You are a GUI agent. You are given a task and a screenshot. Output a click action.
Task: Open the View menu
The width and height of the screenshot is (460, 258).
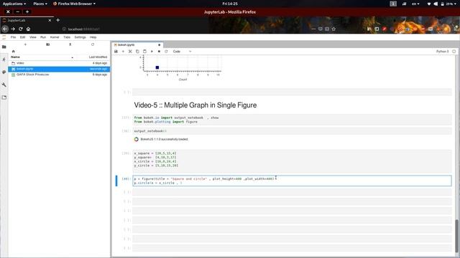[x=33, y=37]
